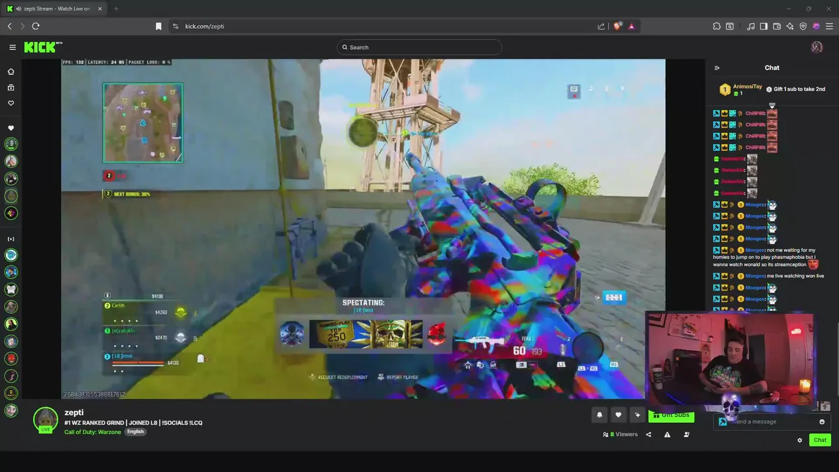Open the user profile avatar menu

tap(817, 47)
